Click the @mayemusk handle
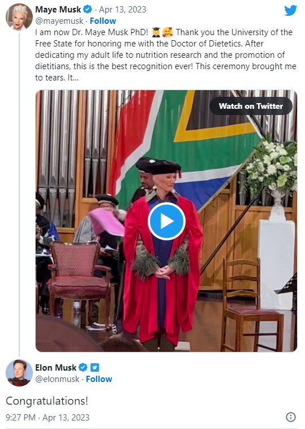 click(x=59, y=21)
